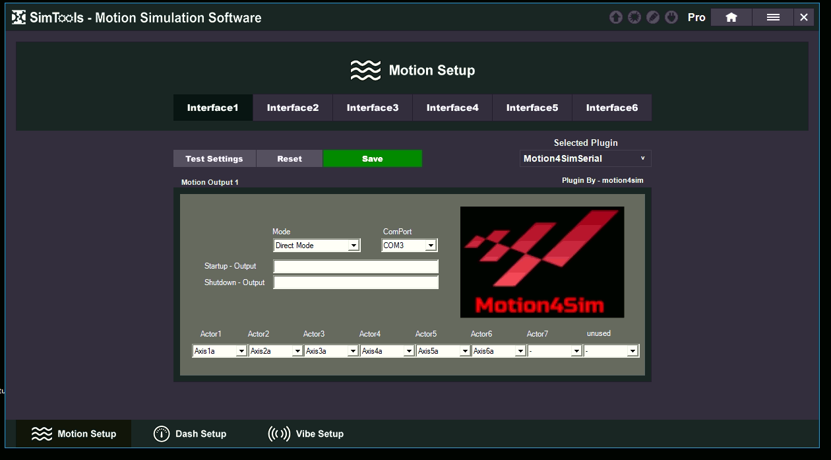Image resolution: width=831 pixels, height=460 pixels.
Task: Click the Reset button
Action: point(290,158)
